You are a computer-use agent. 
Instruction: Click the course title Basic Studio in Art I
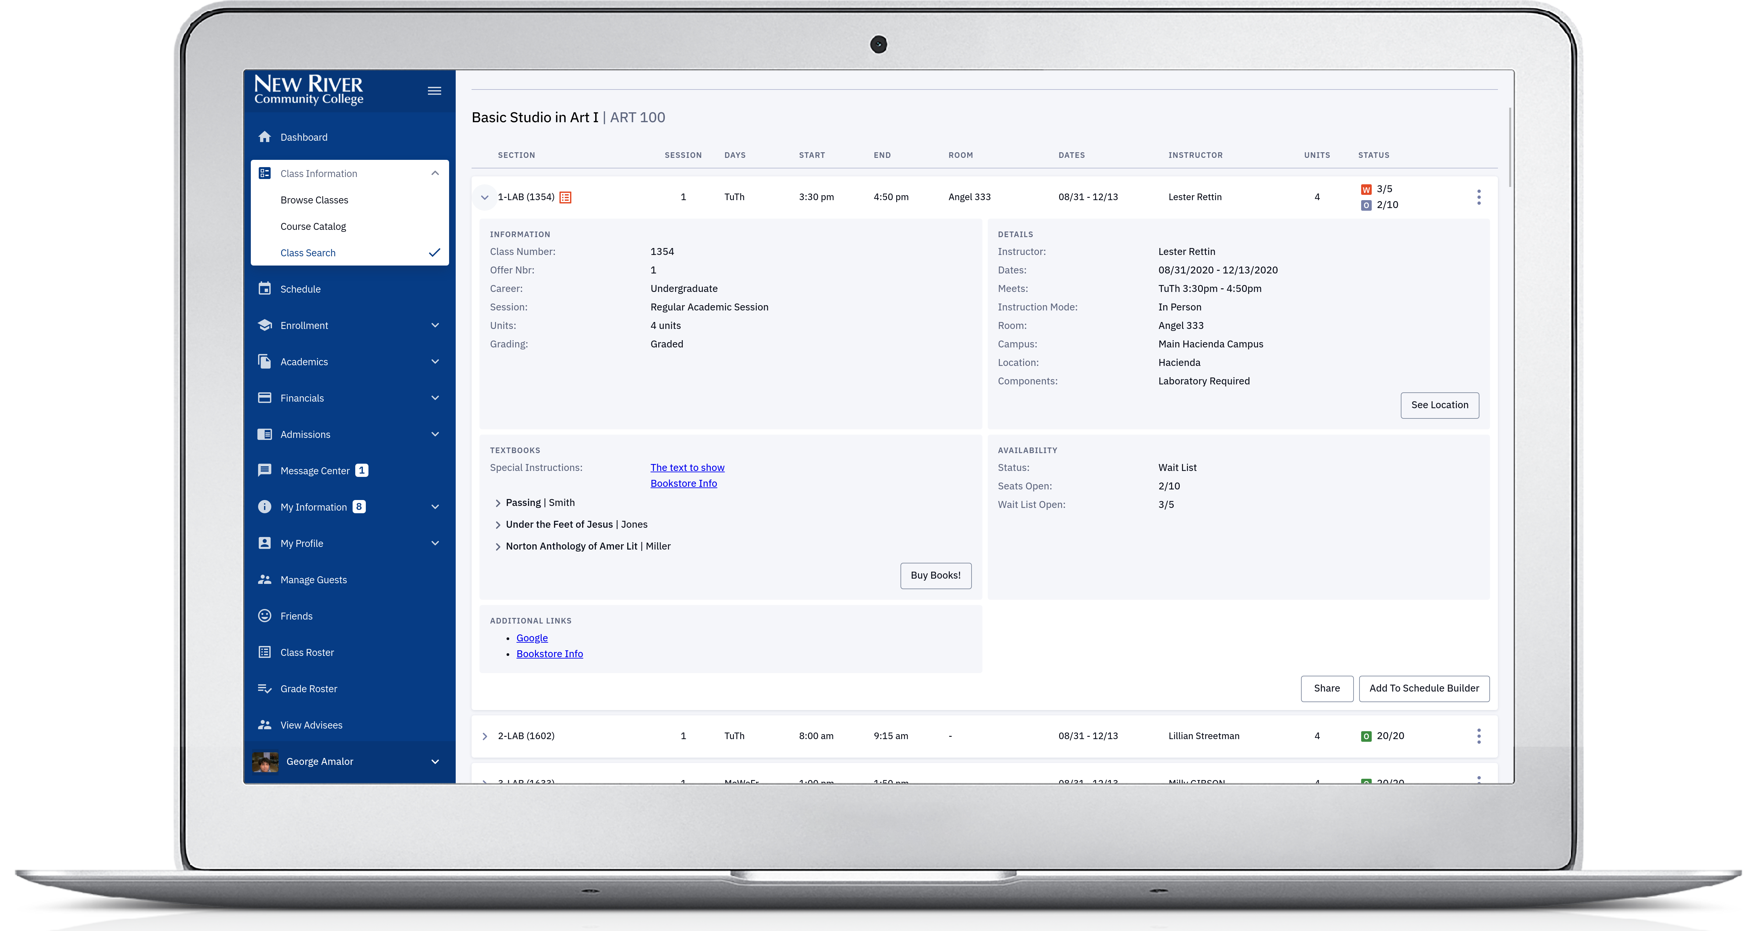coord(535,118)
